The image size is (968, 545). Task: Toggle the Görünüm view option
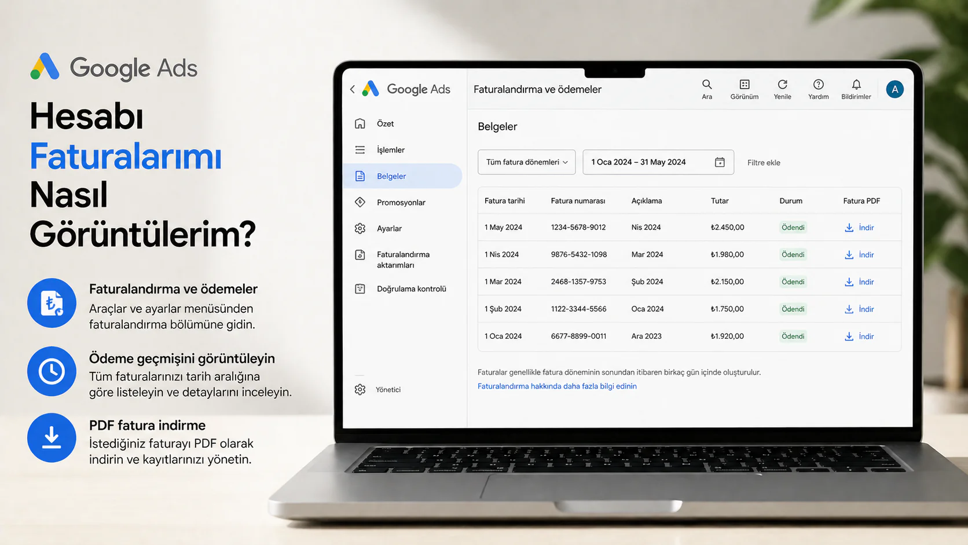(x=745, y=85)
